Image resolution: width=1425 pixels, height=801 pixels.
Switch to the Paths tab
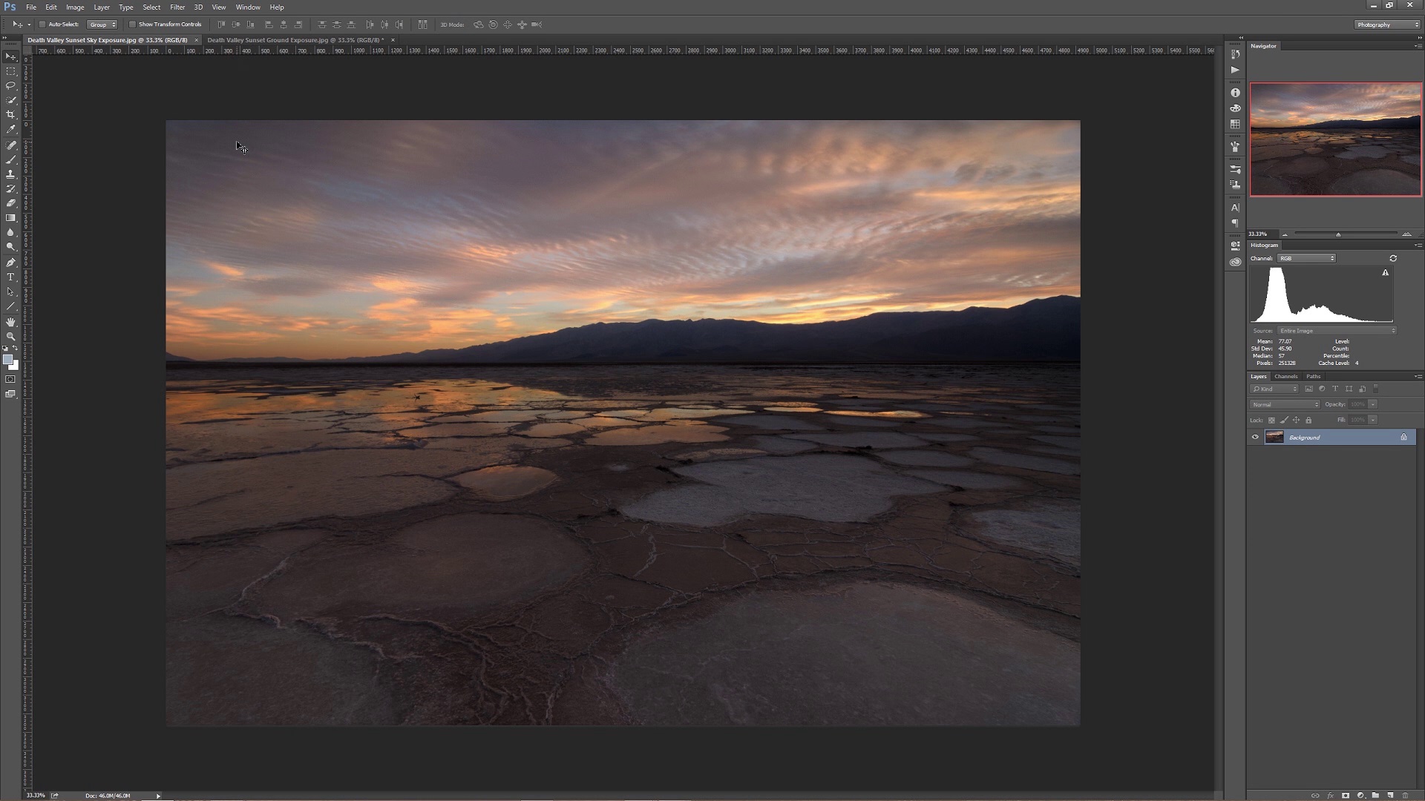point(1314,377)
